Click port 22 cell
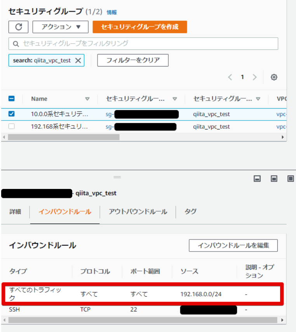This screenshot has height=332, width=296. [134, 309]
